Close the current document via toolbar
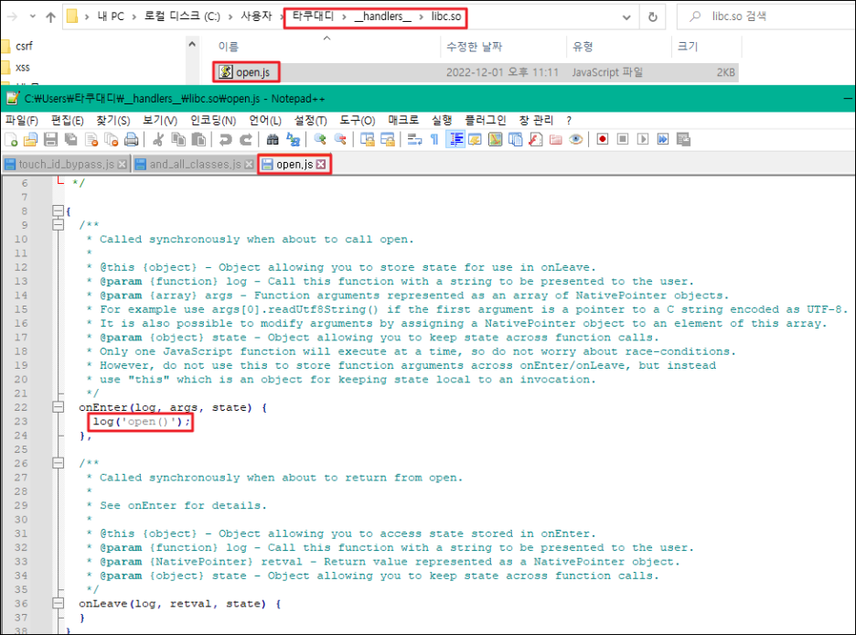Viewport: 856px width, 635px height. [x=91, y=140]
